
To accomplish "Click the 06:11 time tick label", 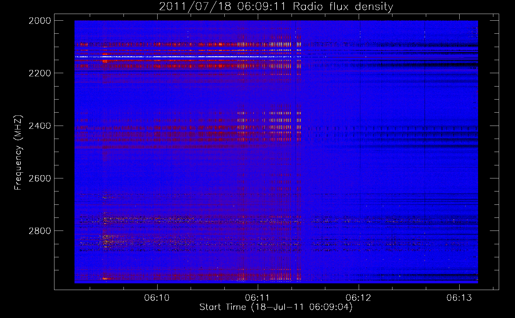I will pyautogui.click(x=257, y=298).
